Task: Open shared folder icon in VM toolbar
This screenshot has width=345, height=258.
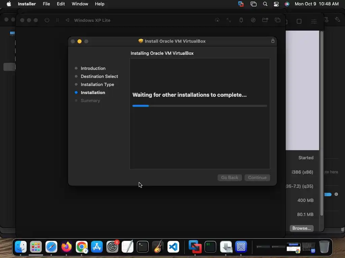Action: point(265,20)
